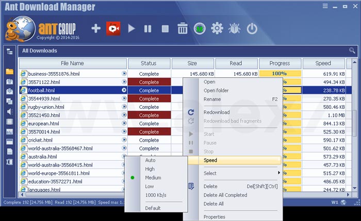
Task: Click the play arrow beside football.html
Action: click(124, 90)
